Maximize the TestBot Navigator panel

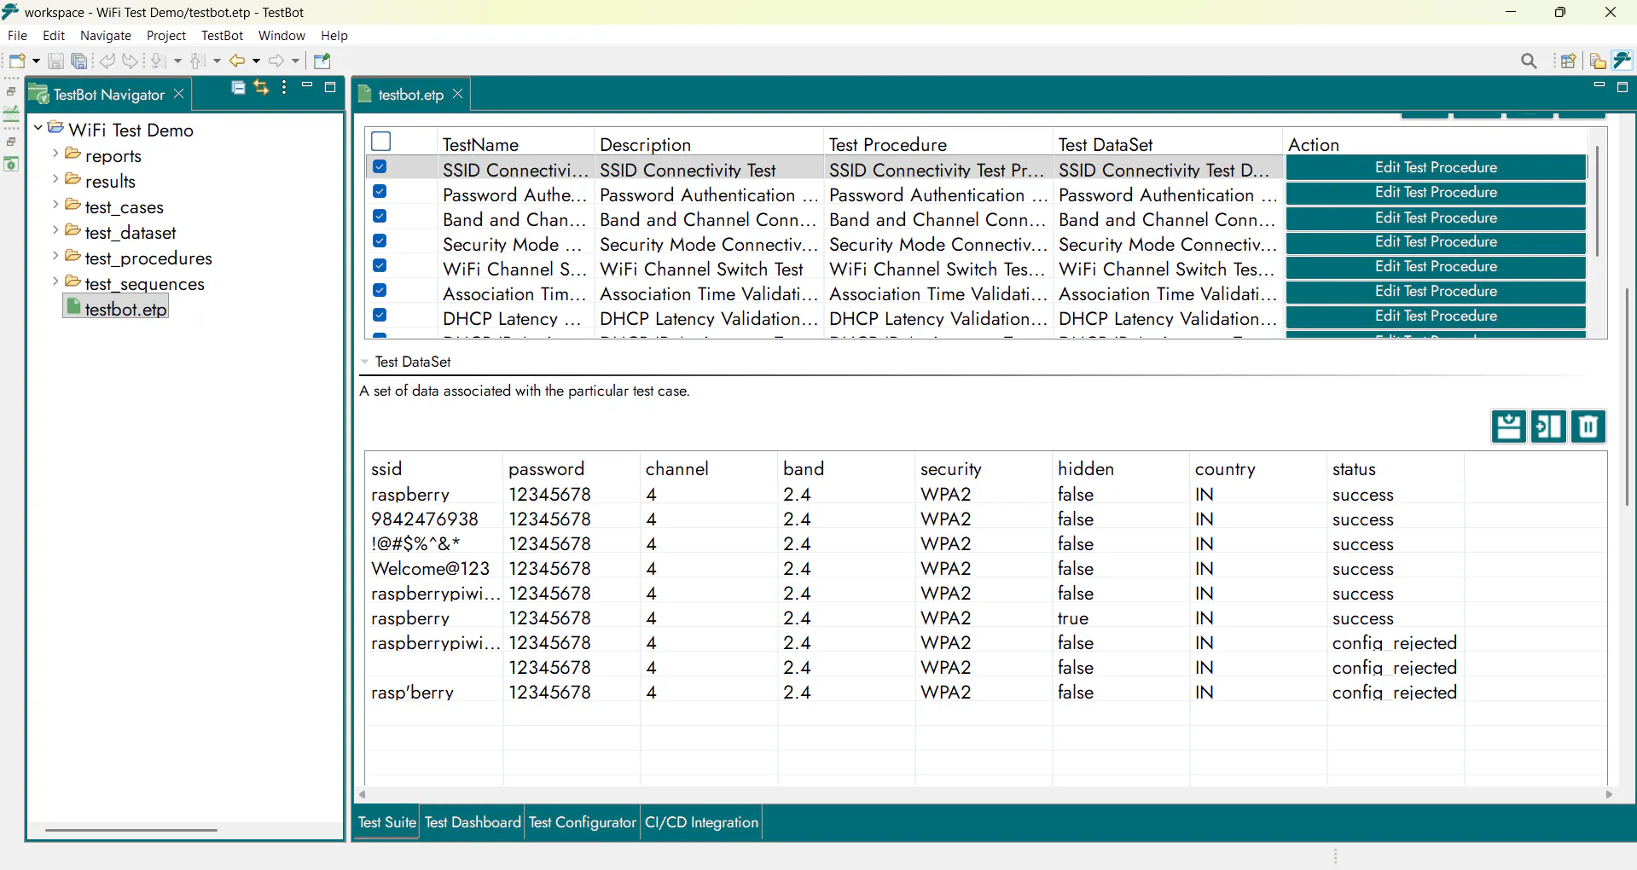pyautogui.click(x=330, y=87)
